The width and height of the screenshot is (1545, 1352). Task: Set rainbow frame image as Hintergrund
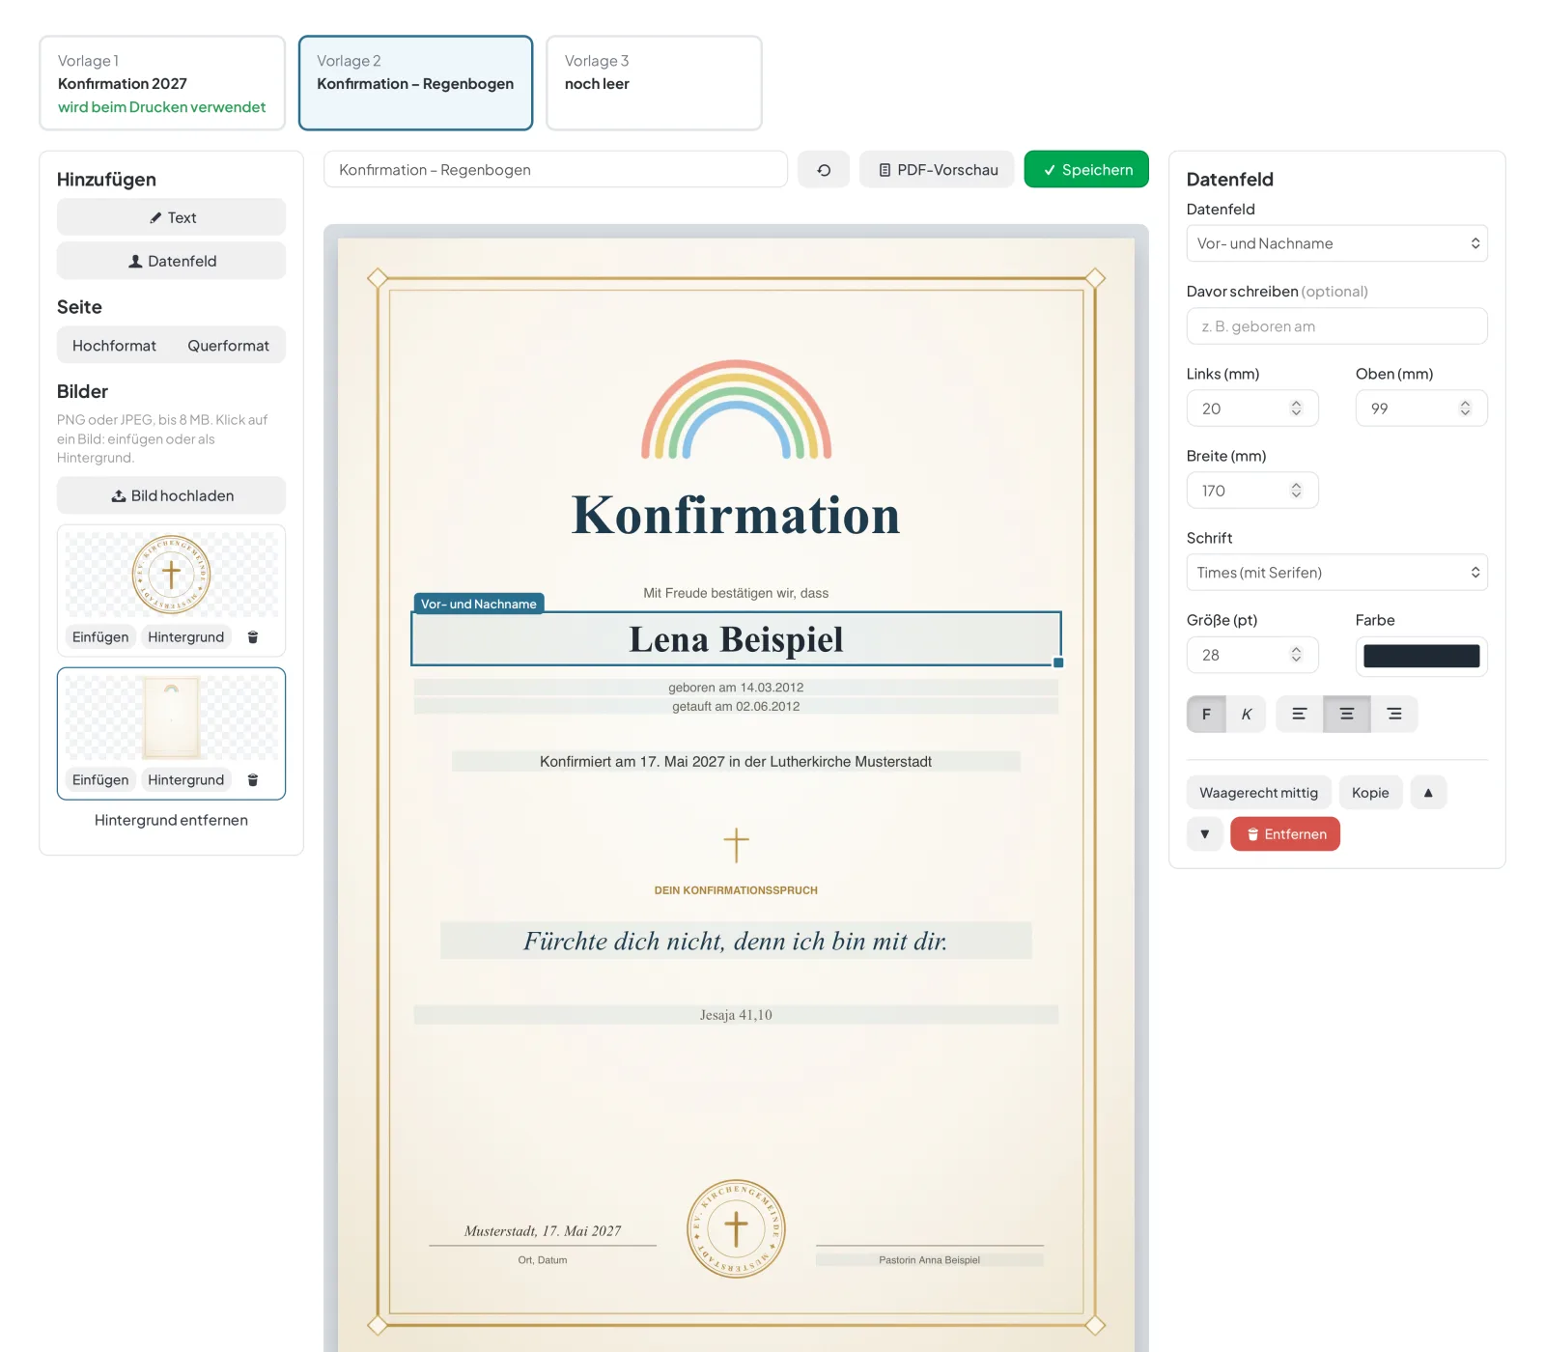point(185,780)
